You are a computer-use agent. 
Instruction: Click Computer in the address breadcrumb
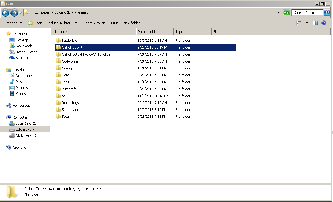(x=42, y=12)
